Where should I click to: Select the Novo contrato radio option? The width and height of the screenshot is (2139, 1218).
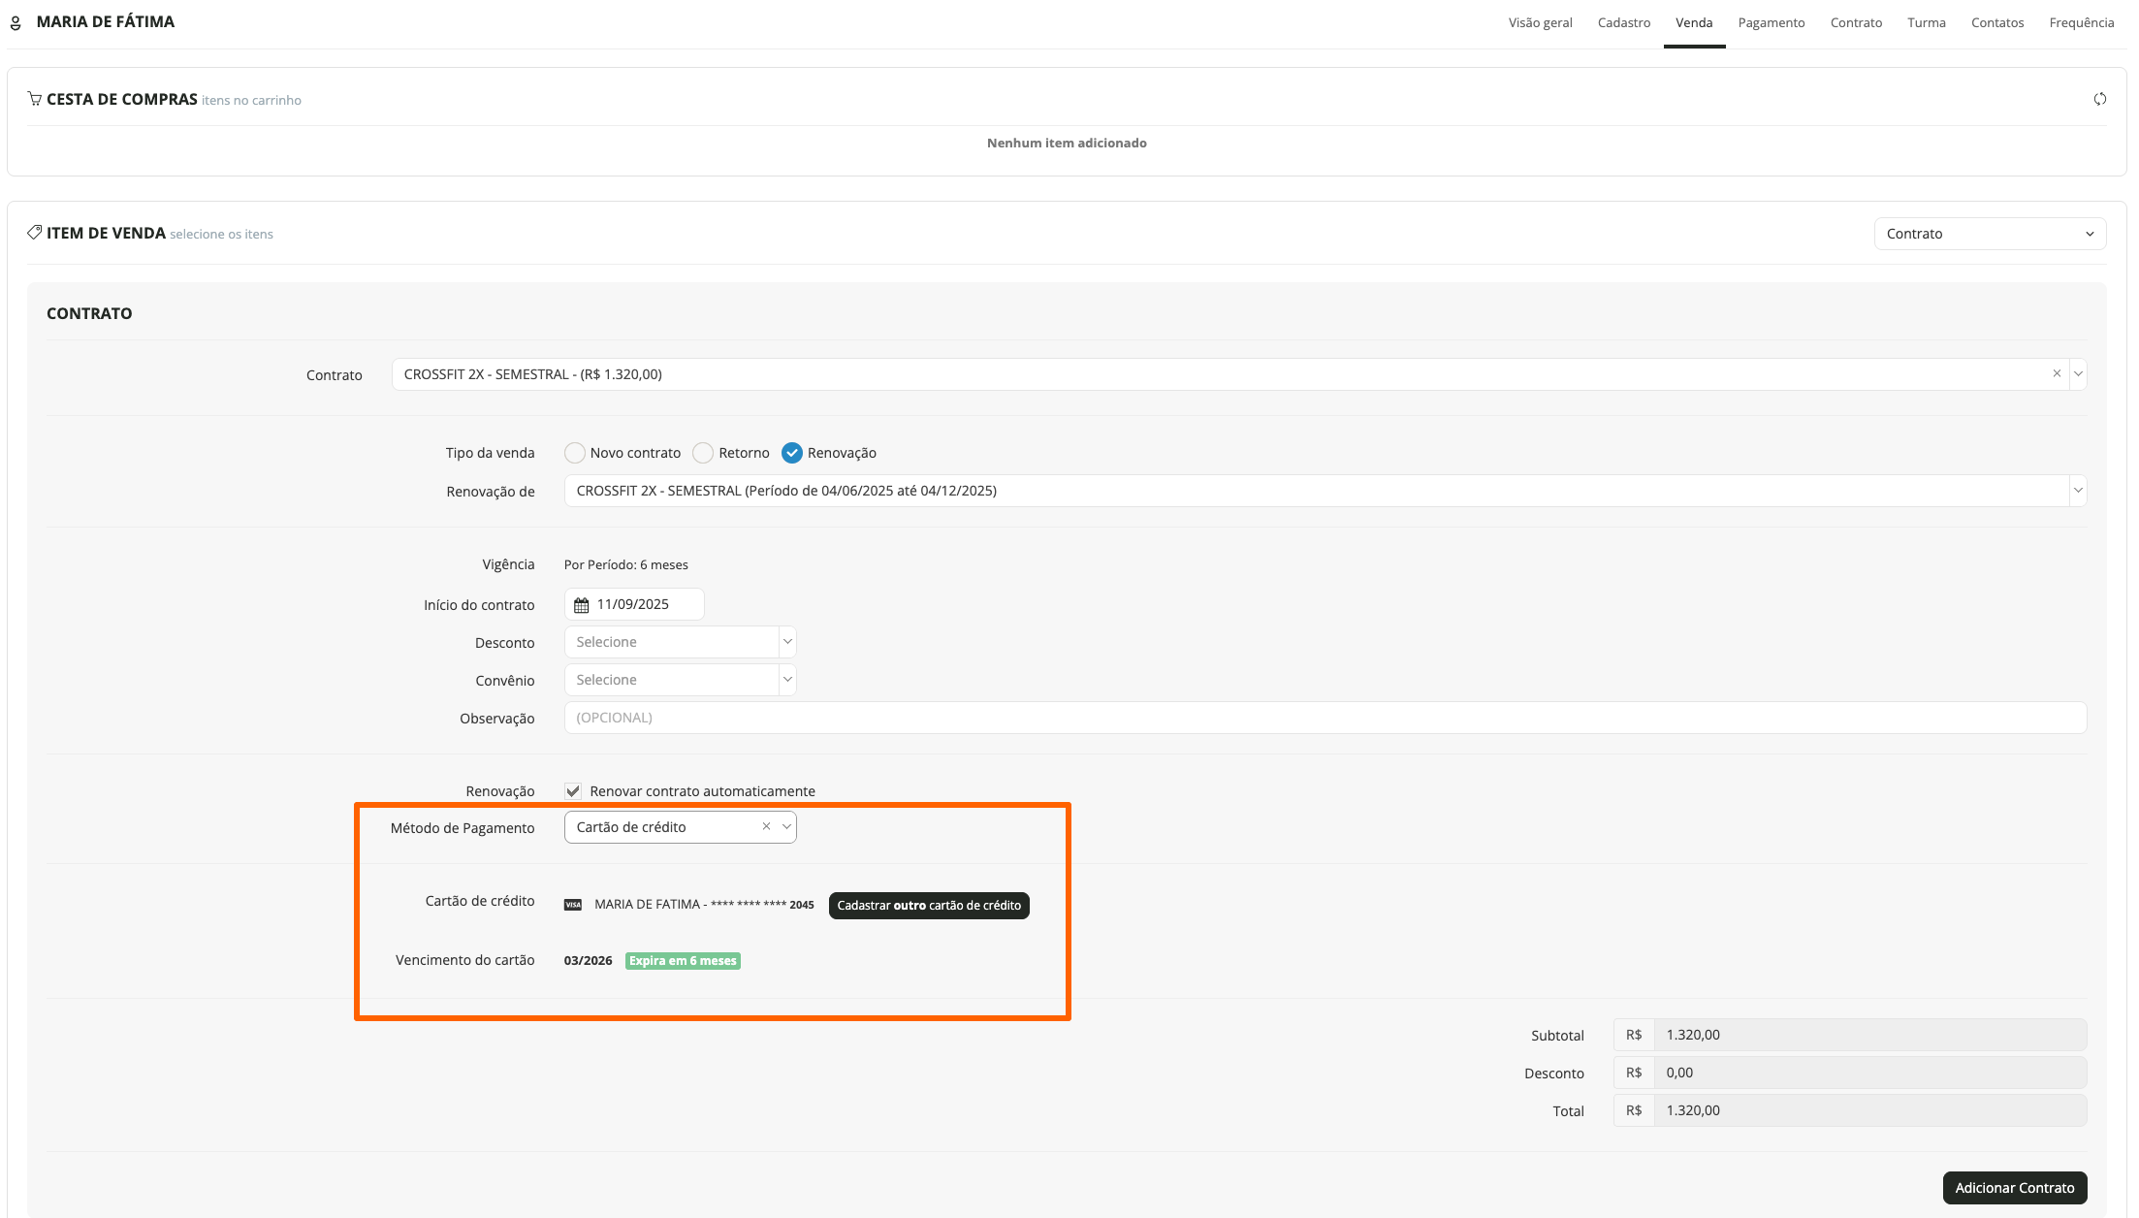point(575,453)
